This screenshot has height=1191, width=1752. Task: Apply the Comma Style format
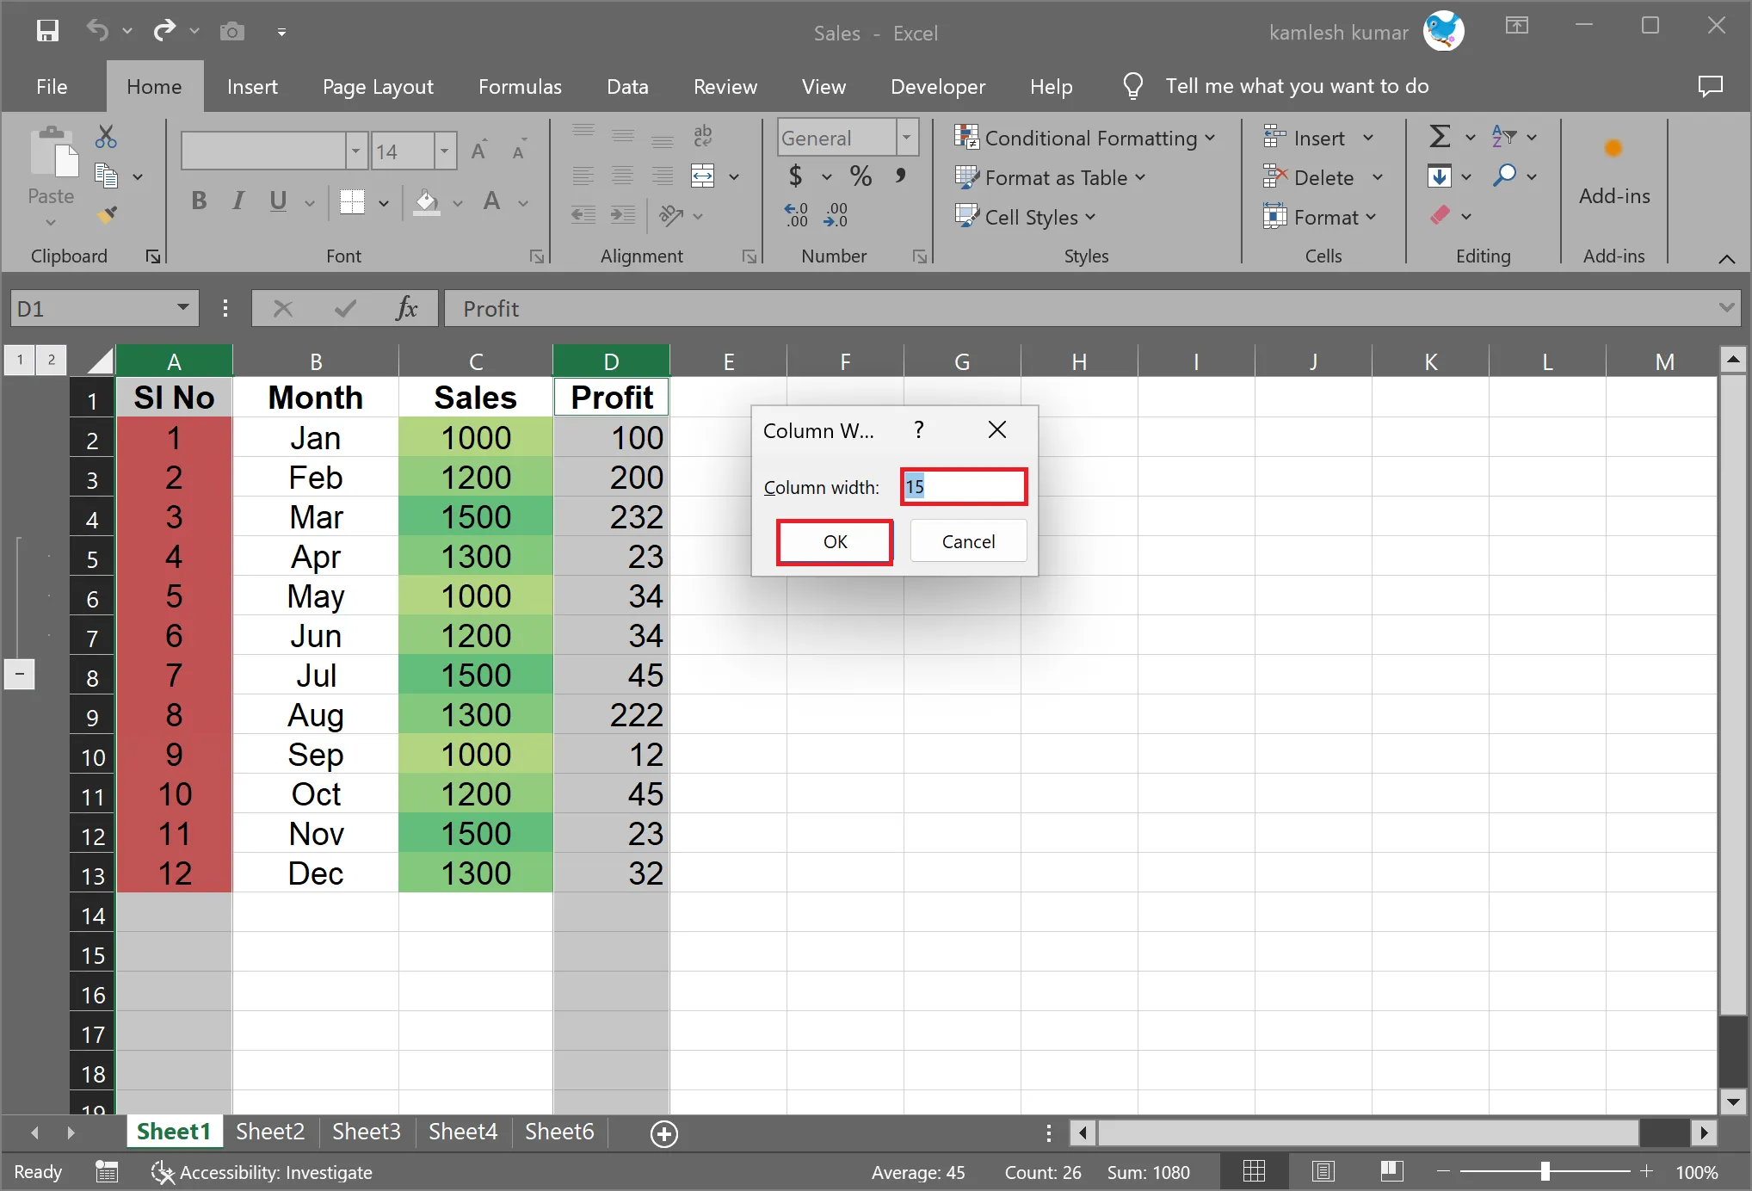(901, 176)
